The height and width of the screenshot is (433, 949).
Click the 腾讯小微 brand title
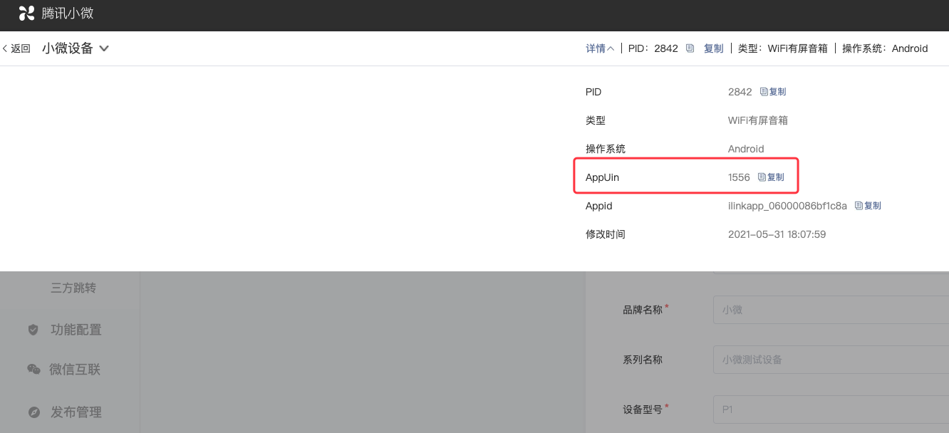68,13
